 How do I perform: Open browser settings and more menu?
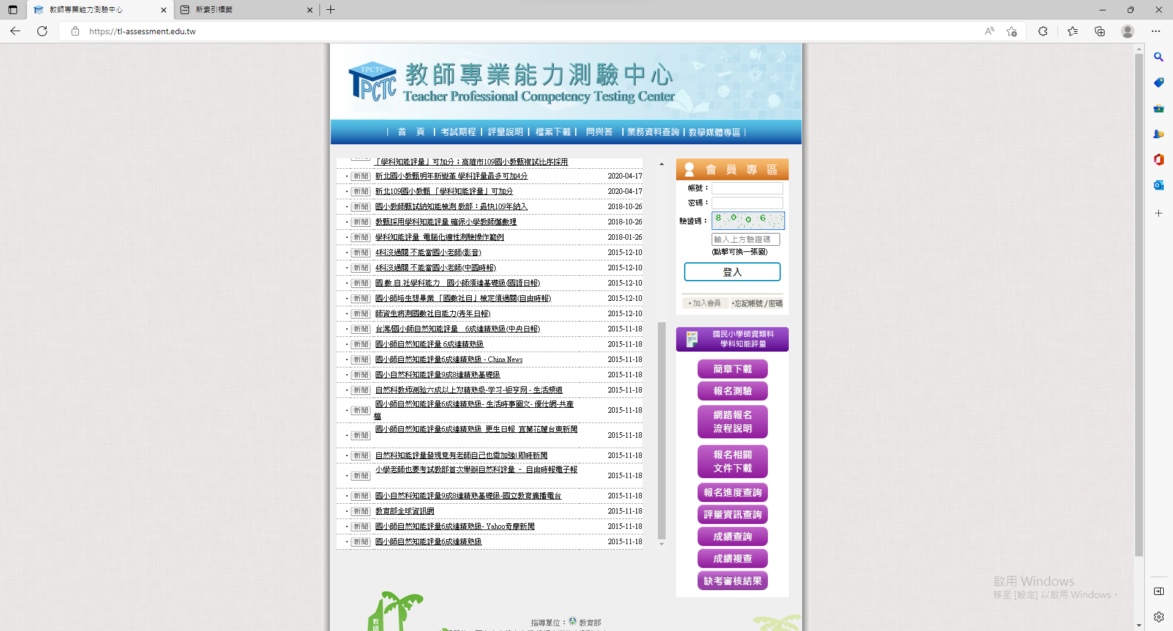[x=1156, y=31]
